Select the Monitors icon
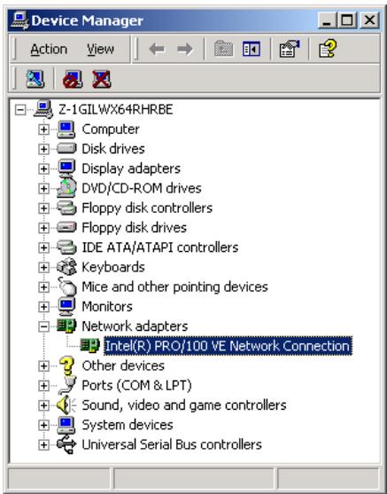Image resolution: width=387 pixels, height=494 pixels. (66, 307)
